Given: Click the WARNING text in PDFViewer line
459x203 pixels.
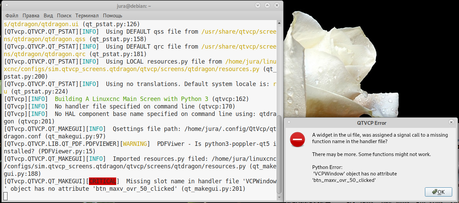Looking at the screenshot, I should 135,144.
